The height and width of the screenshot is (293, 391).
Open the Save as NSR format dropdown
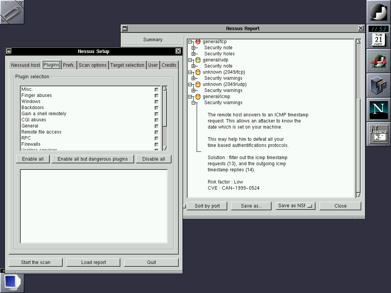(x=295, y=206)
